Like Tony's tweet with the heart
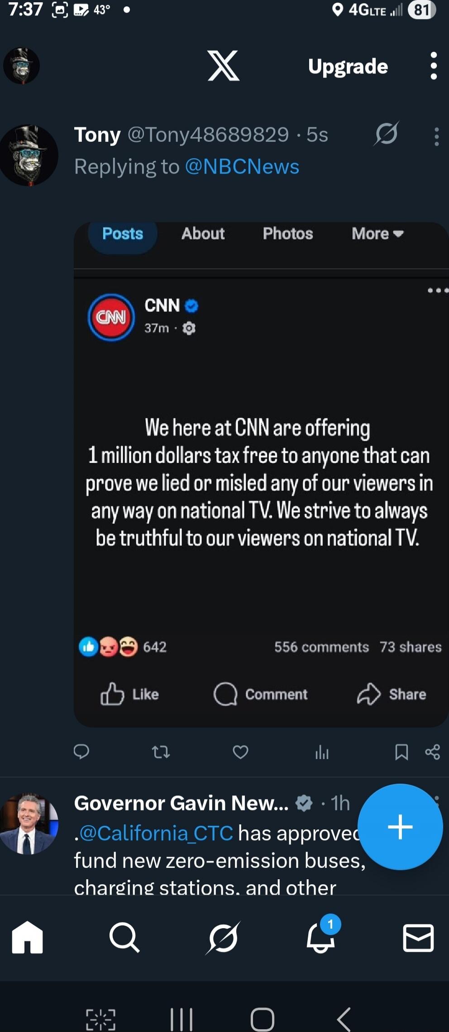Viewport: 449px width, 1032px height. pos(240,752)
